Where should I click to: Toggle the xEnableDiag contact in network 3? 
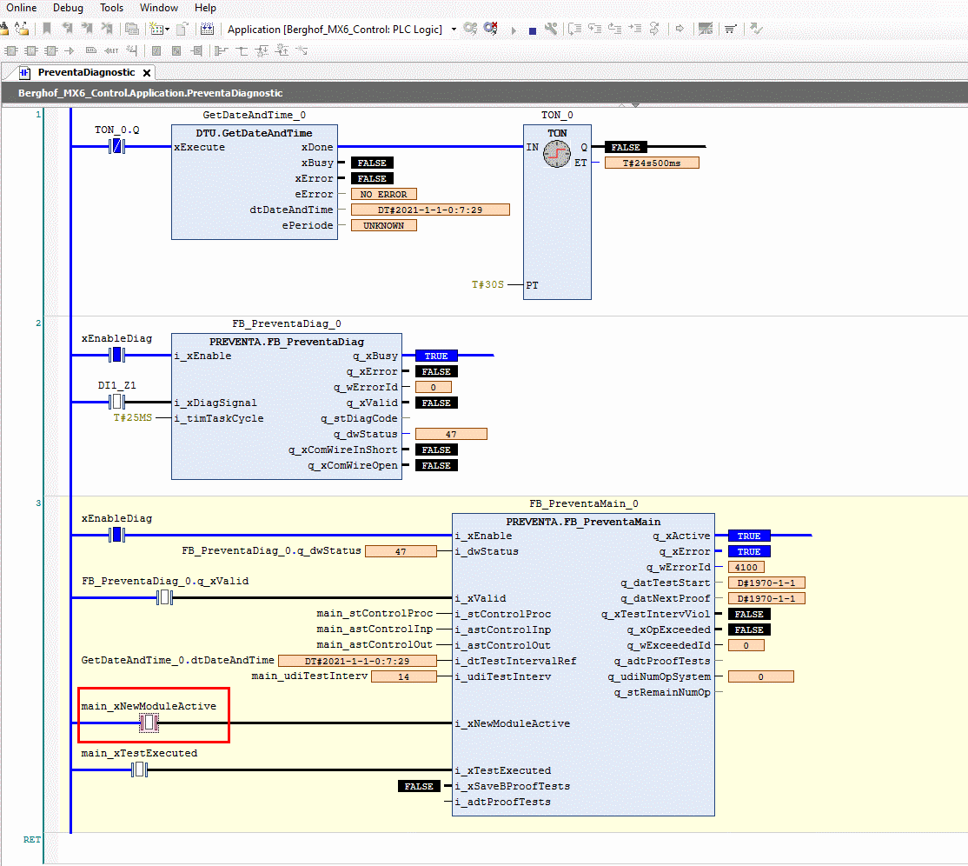pos(116,535)
